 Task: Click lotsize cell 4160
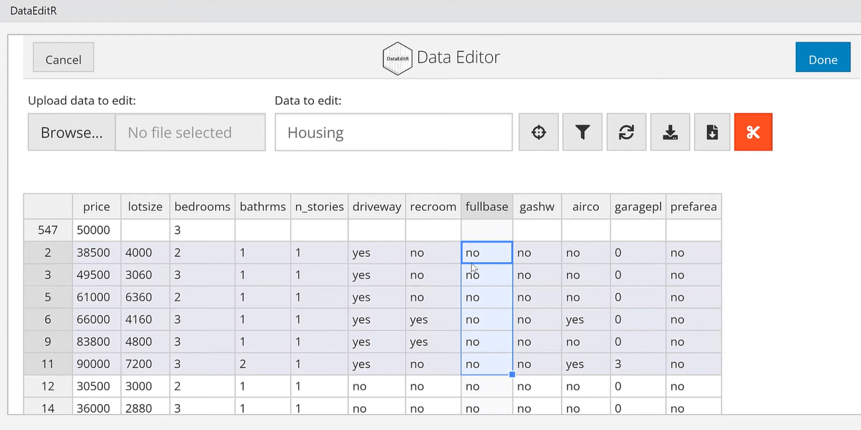[x=145, y=319]
